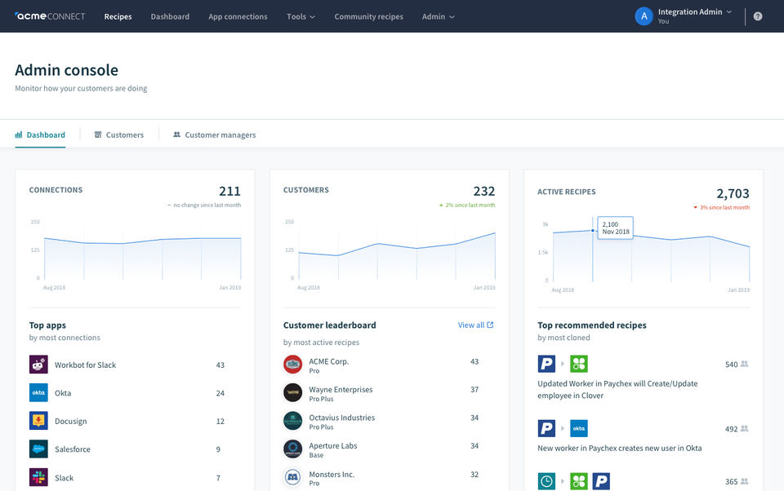
Task: Click the Slack app icon
Action: pos(38,477)
